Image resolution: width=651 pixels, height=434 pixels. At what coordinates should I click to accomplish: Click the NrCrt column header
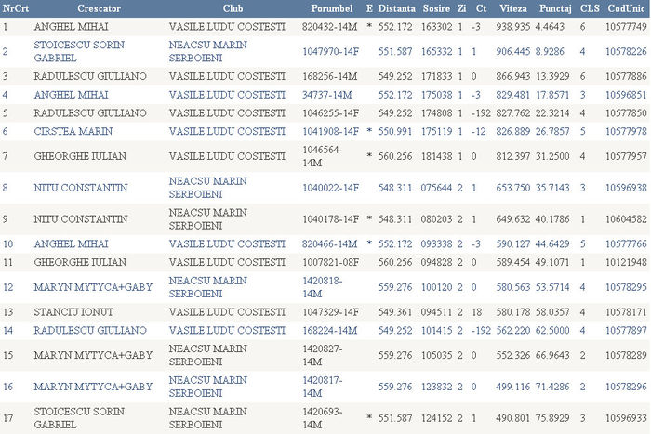(15, 7)
